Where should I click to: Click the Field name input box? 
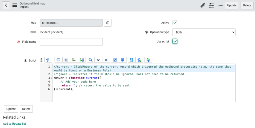(x=71, y=42)
